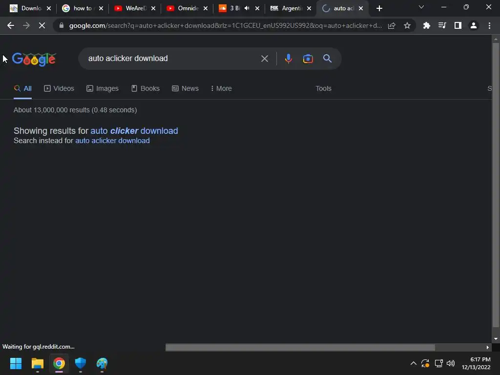Switch to Videos results

[x=59, y=89]
